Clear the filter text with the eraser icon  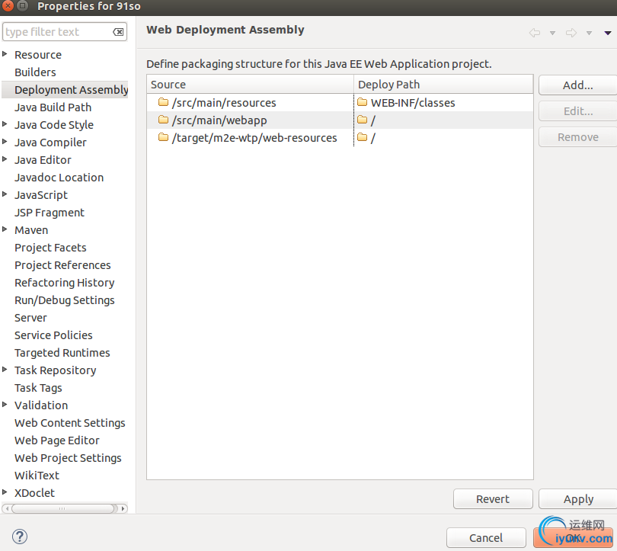118,32
